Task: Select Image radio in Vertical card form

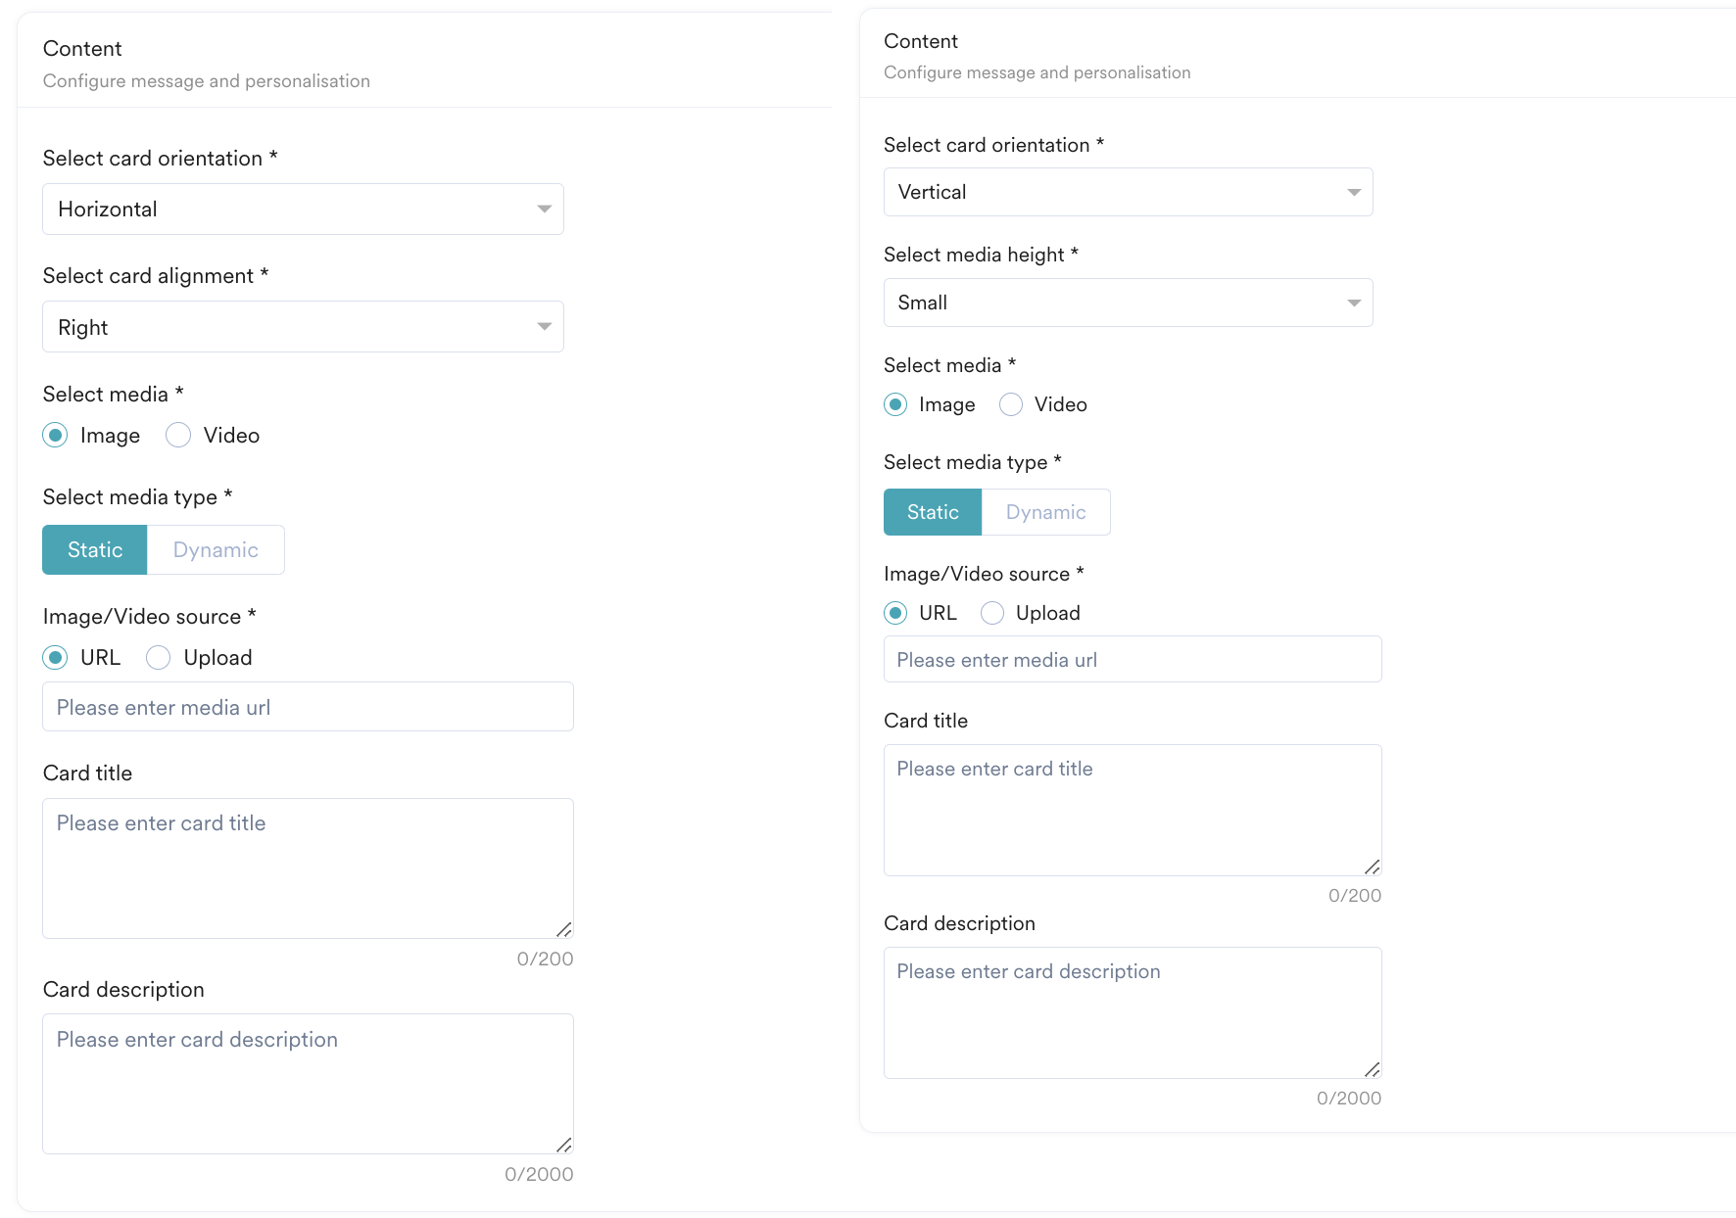Action: click(x=895, y=404)
